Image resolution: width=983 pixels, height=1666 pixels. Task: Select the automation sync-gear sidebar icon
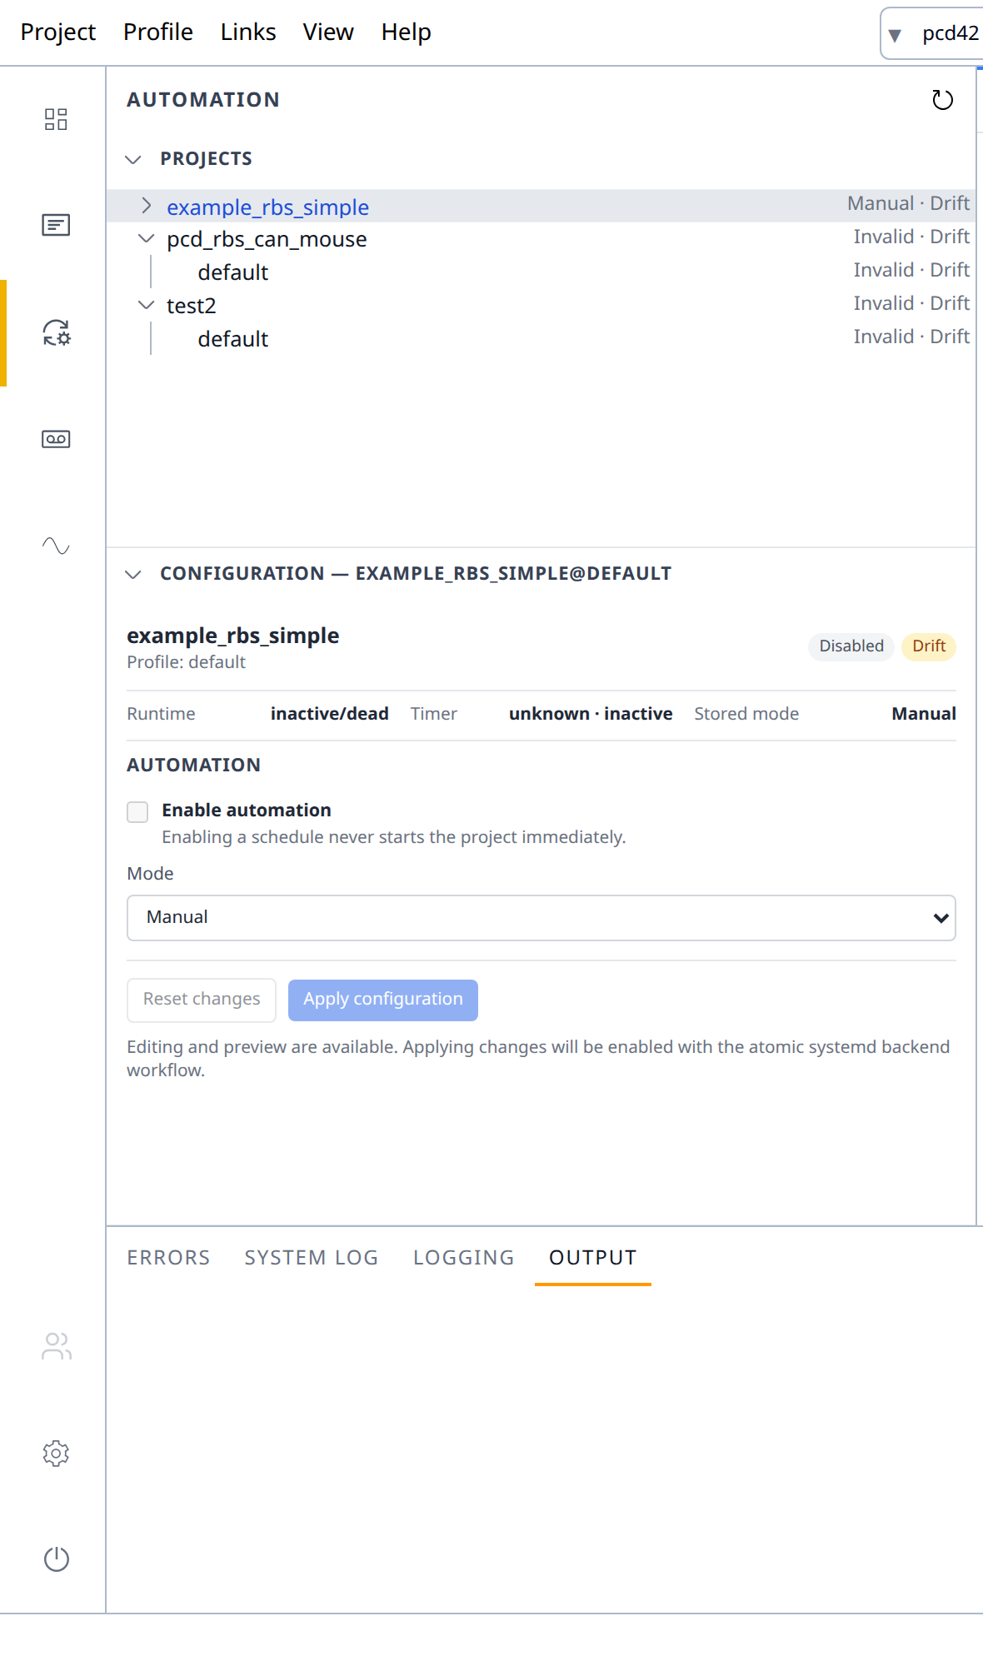click(56, 332)
